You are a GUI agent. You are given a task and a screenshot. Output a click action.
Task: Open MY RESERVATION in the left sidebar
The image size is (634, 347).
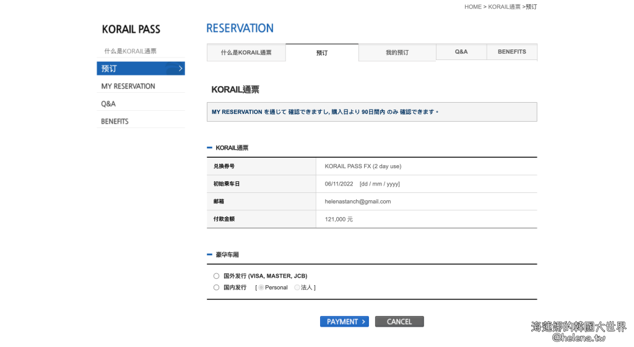(x=128, y=86)
